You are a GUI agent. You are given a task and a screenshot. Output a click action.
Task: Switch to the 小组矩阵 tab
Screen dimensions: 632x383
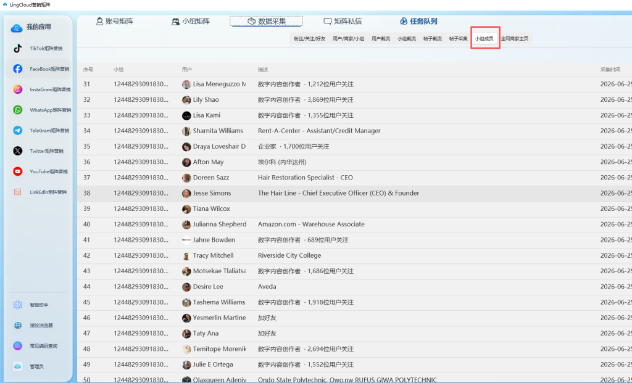[x=191, y=22]
